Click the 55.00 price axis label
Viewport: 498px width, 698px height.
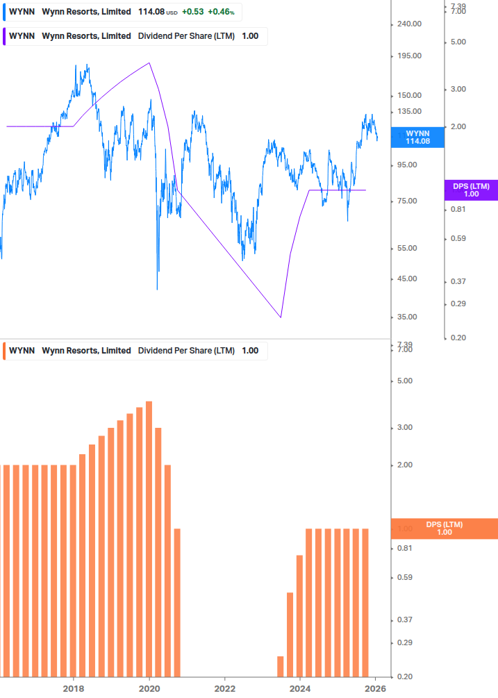pyautogui.click(x=407, y=249)
